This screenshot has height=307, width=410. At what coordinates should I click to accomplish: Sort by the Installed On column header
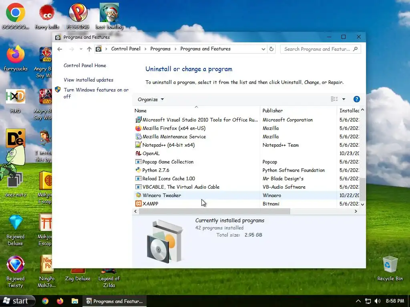pyautogui.click(x=349, y=111)
